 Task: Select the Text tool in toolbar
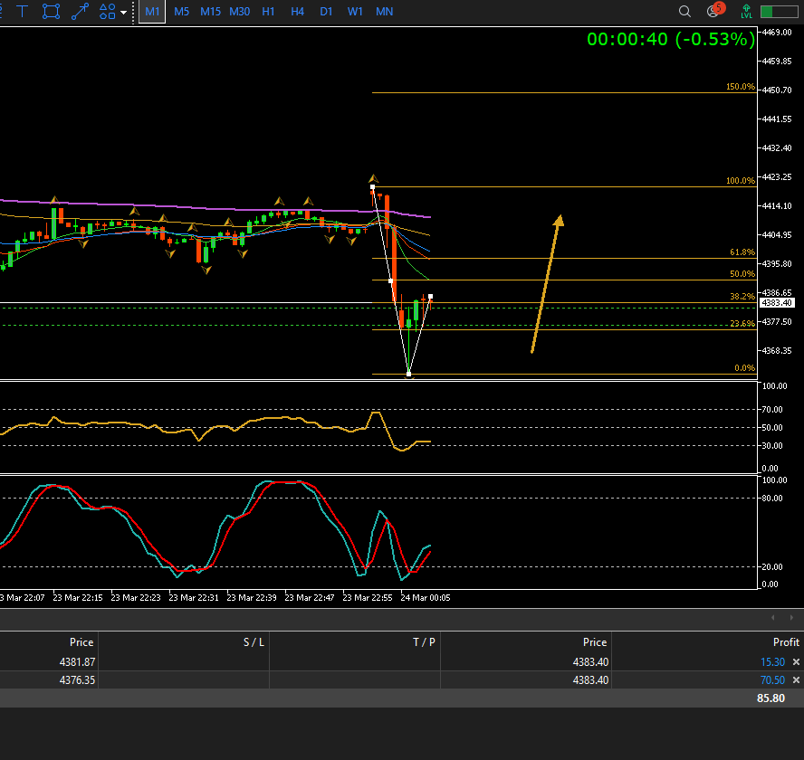point(23,12)
